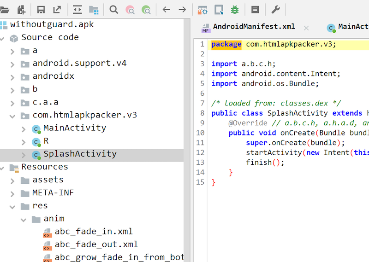
Task: Click the Open file folder icon
Action: coord(5,9)
